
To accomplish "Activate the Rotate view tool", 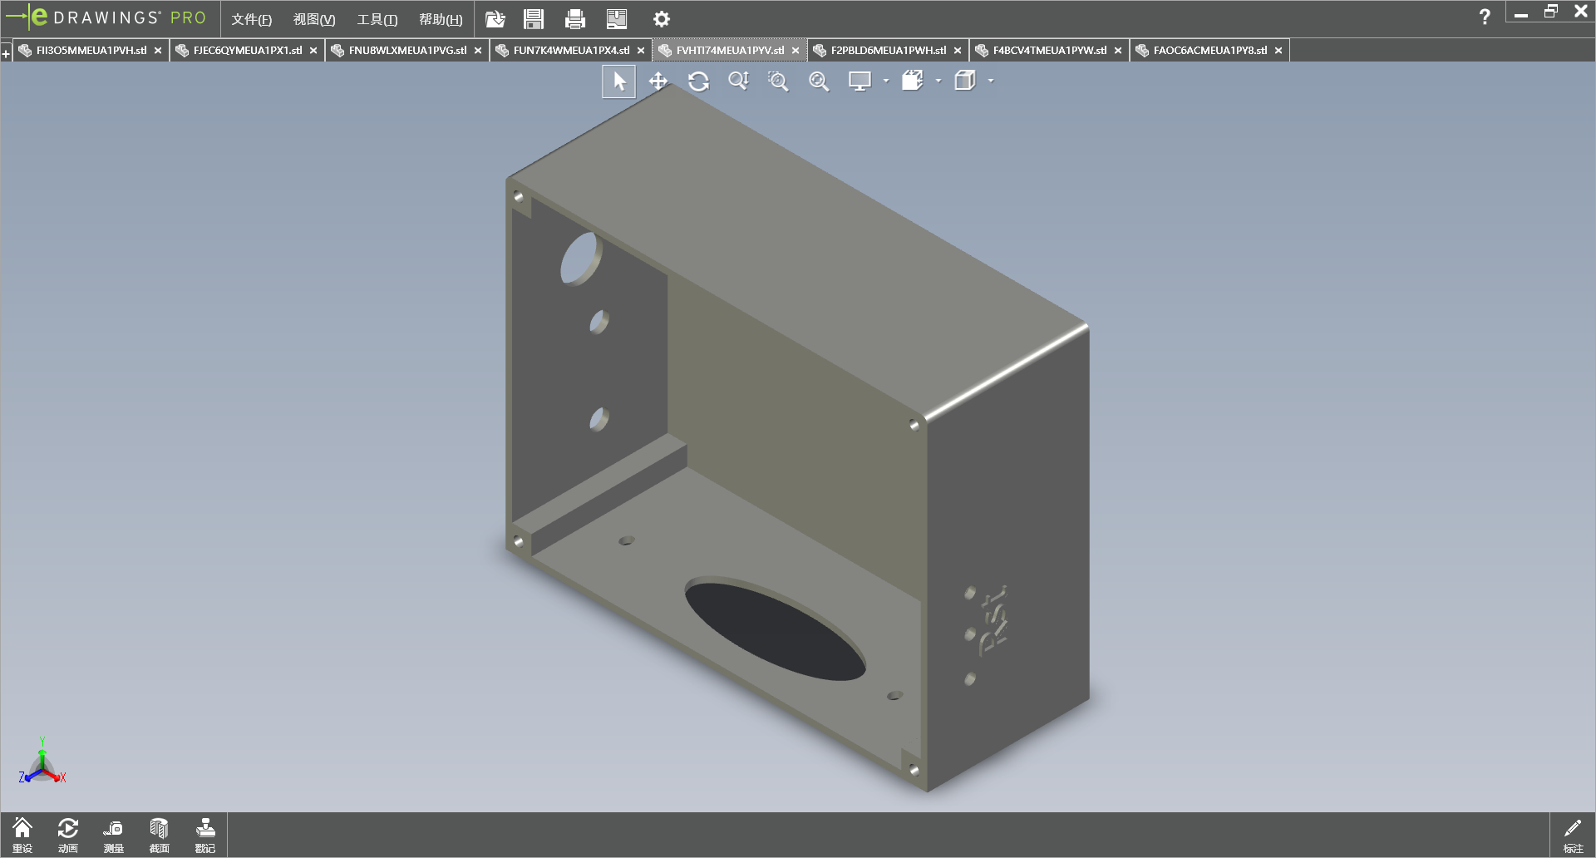I will click(698, 81).
